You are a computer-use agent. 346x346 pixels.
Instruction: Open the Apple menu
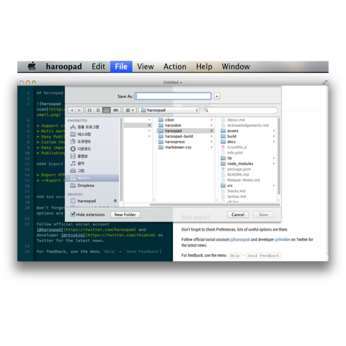pyautogui.click(x=32, y=66)
